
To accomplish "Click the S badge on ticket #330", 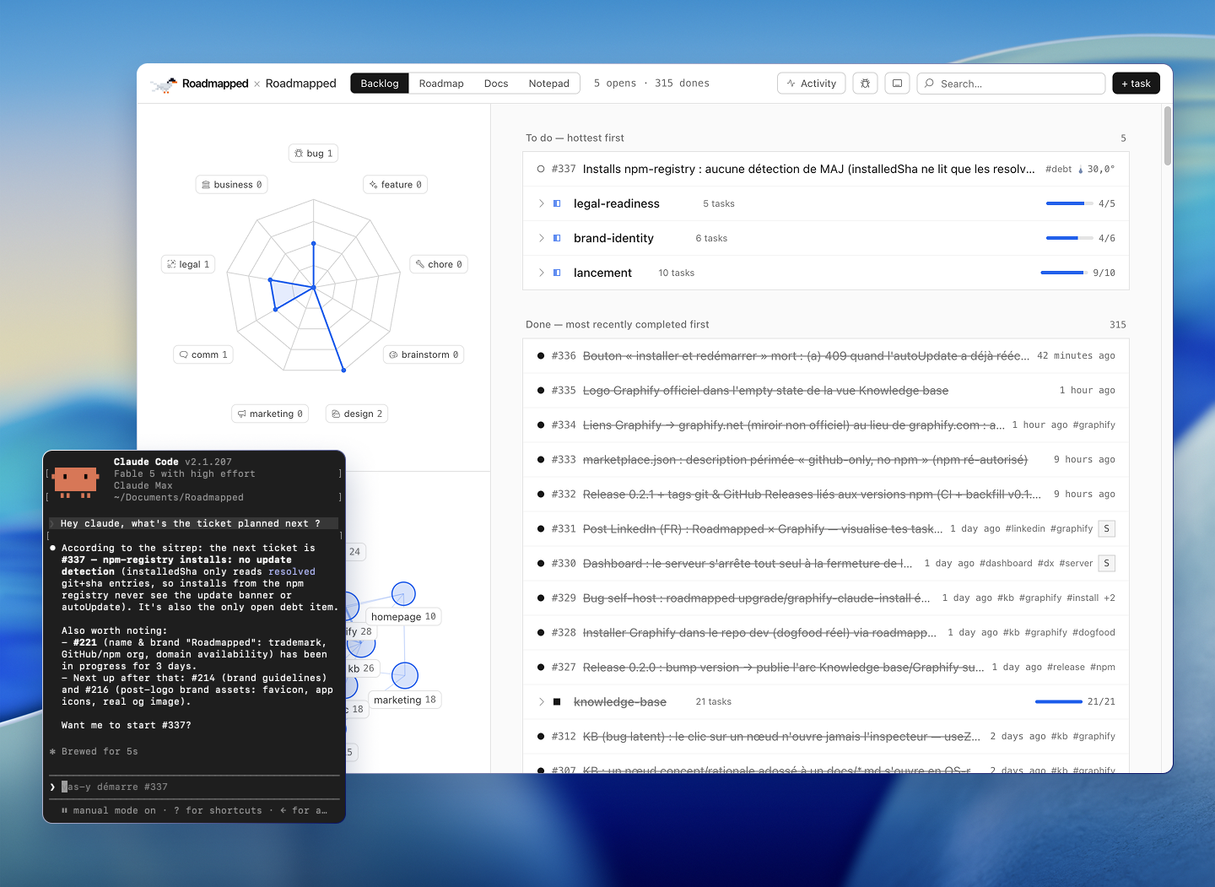I will tap(1107, 564).
